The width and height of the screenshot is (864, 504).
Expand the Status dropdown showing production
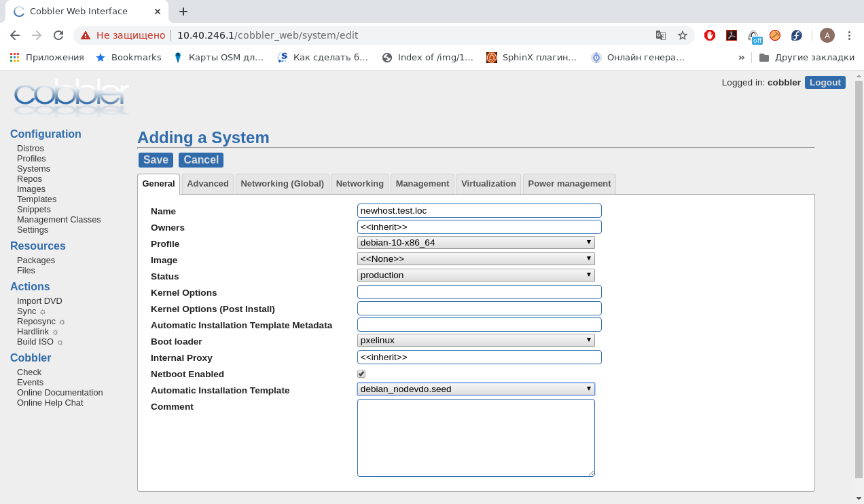point(475,275)
